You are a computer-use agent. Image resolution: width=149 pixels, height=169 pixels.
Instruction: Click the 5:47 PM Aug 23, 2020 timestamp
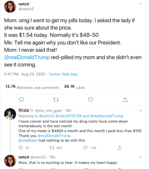click(25, 74)
